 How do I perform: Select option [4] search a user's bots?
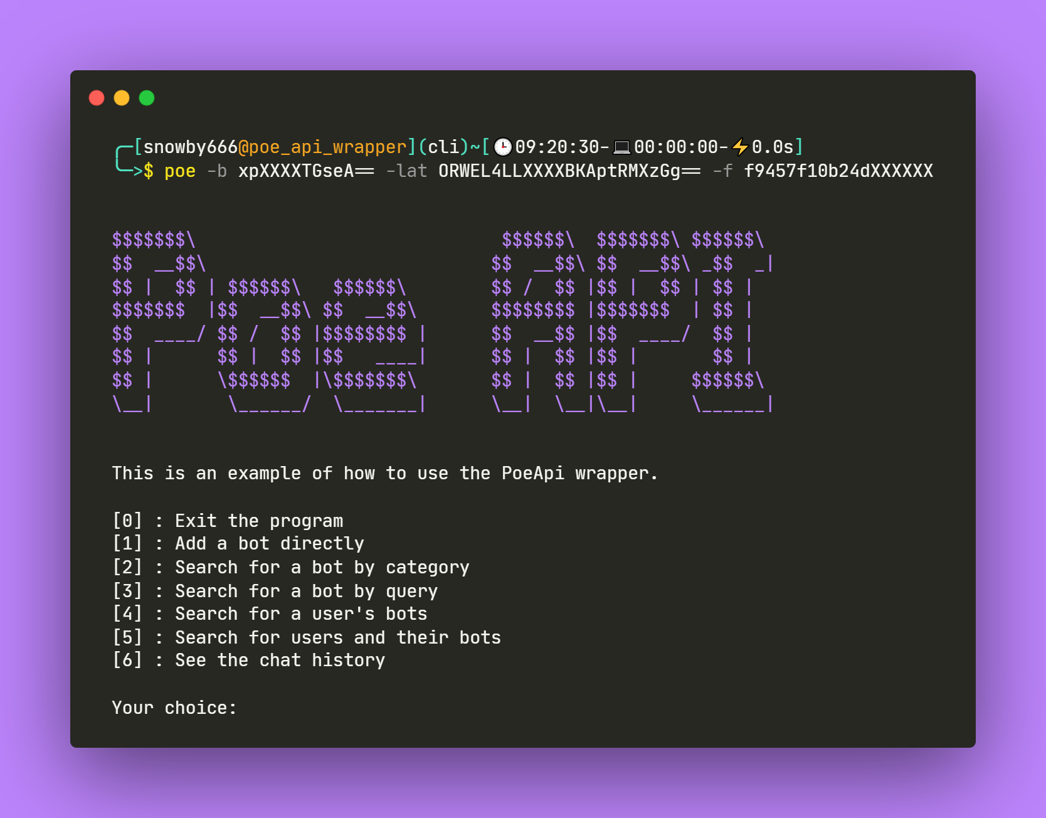(x=270, y=613)
